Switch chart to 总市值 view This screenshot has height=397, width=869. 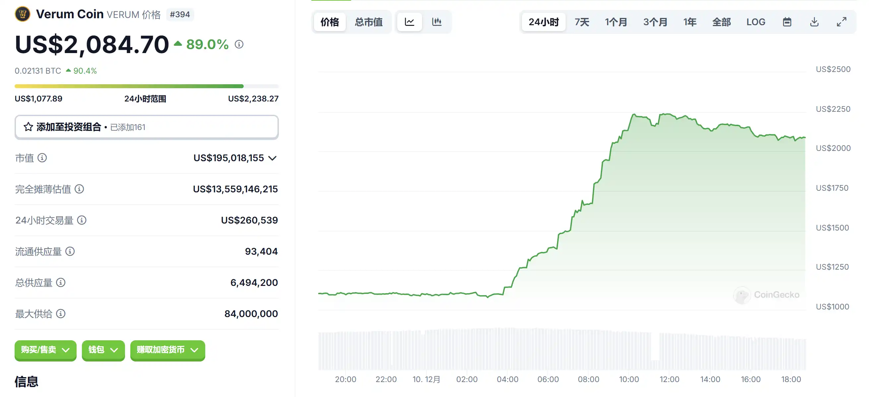tap(368, 22)
